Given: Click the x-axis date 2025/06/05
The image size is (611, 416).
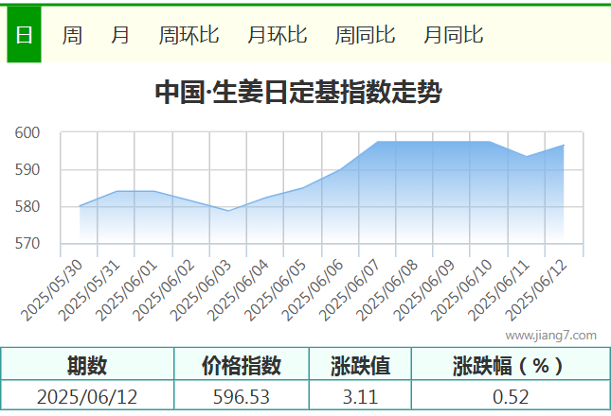Looking at the screenshot, I should (276, 290).
